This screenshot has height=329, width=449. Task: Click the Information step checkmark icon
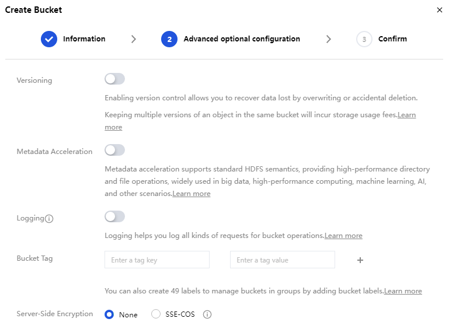tap(49, 39)
